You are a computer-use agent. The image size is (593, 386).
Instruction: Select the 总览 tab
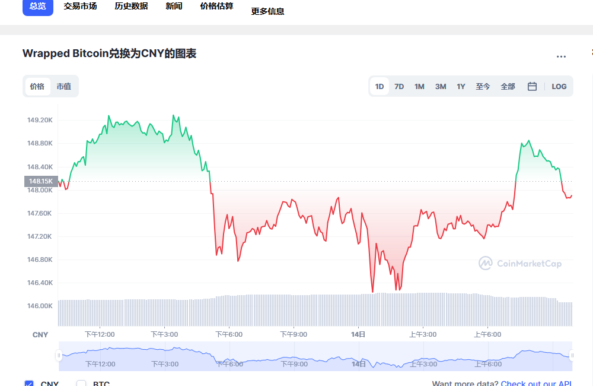tap(38, 7)
